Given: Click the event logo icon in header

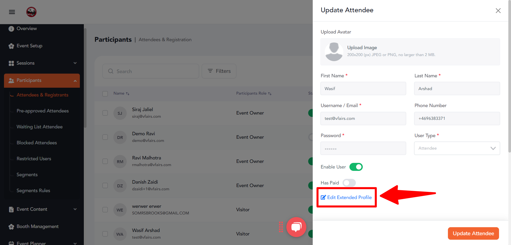Looking at the screenshot, I should [x=31, y=12].
